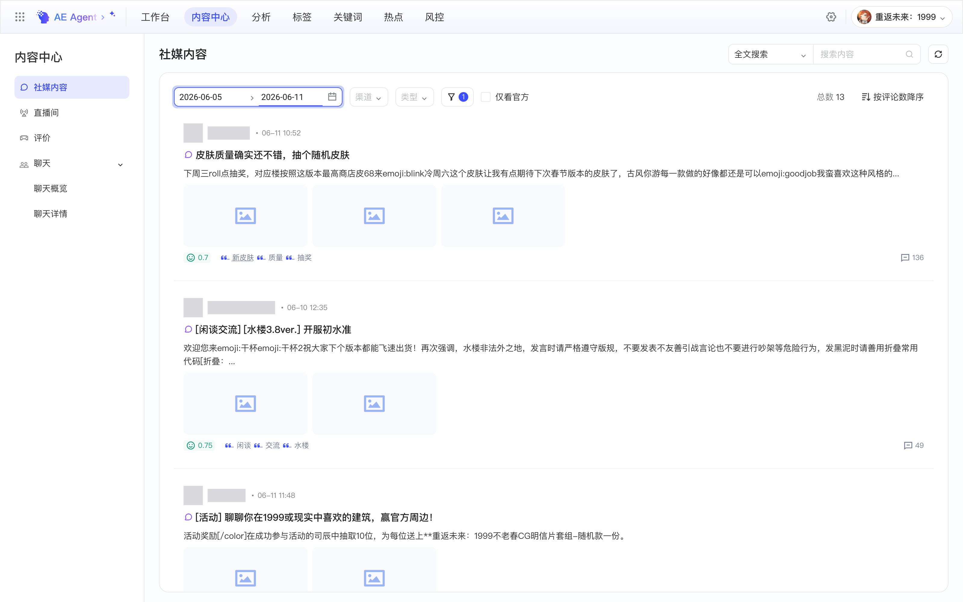Open the 渠道 dropdown filter

[368, 97]
